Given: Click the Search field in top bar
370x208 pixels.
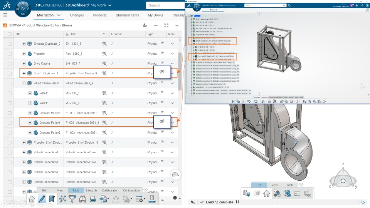Looking at the screenshot, I should click(165, 5).
